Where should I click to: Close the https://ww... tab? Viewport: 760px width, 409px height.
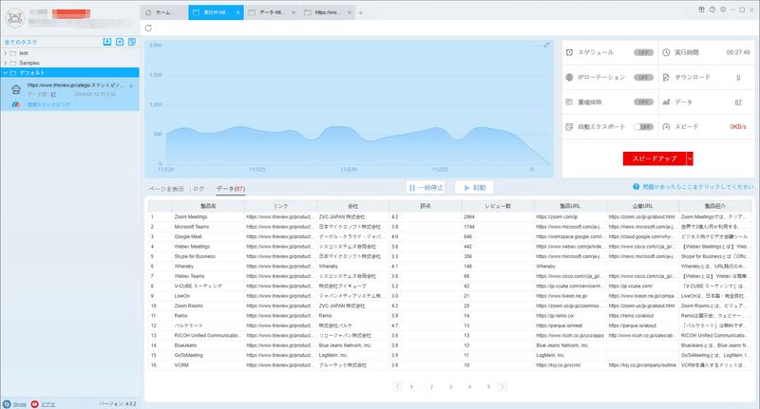350,12
